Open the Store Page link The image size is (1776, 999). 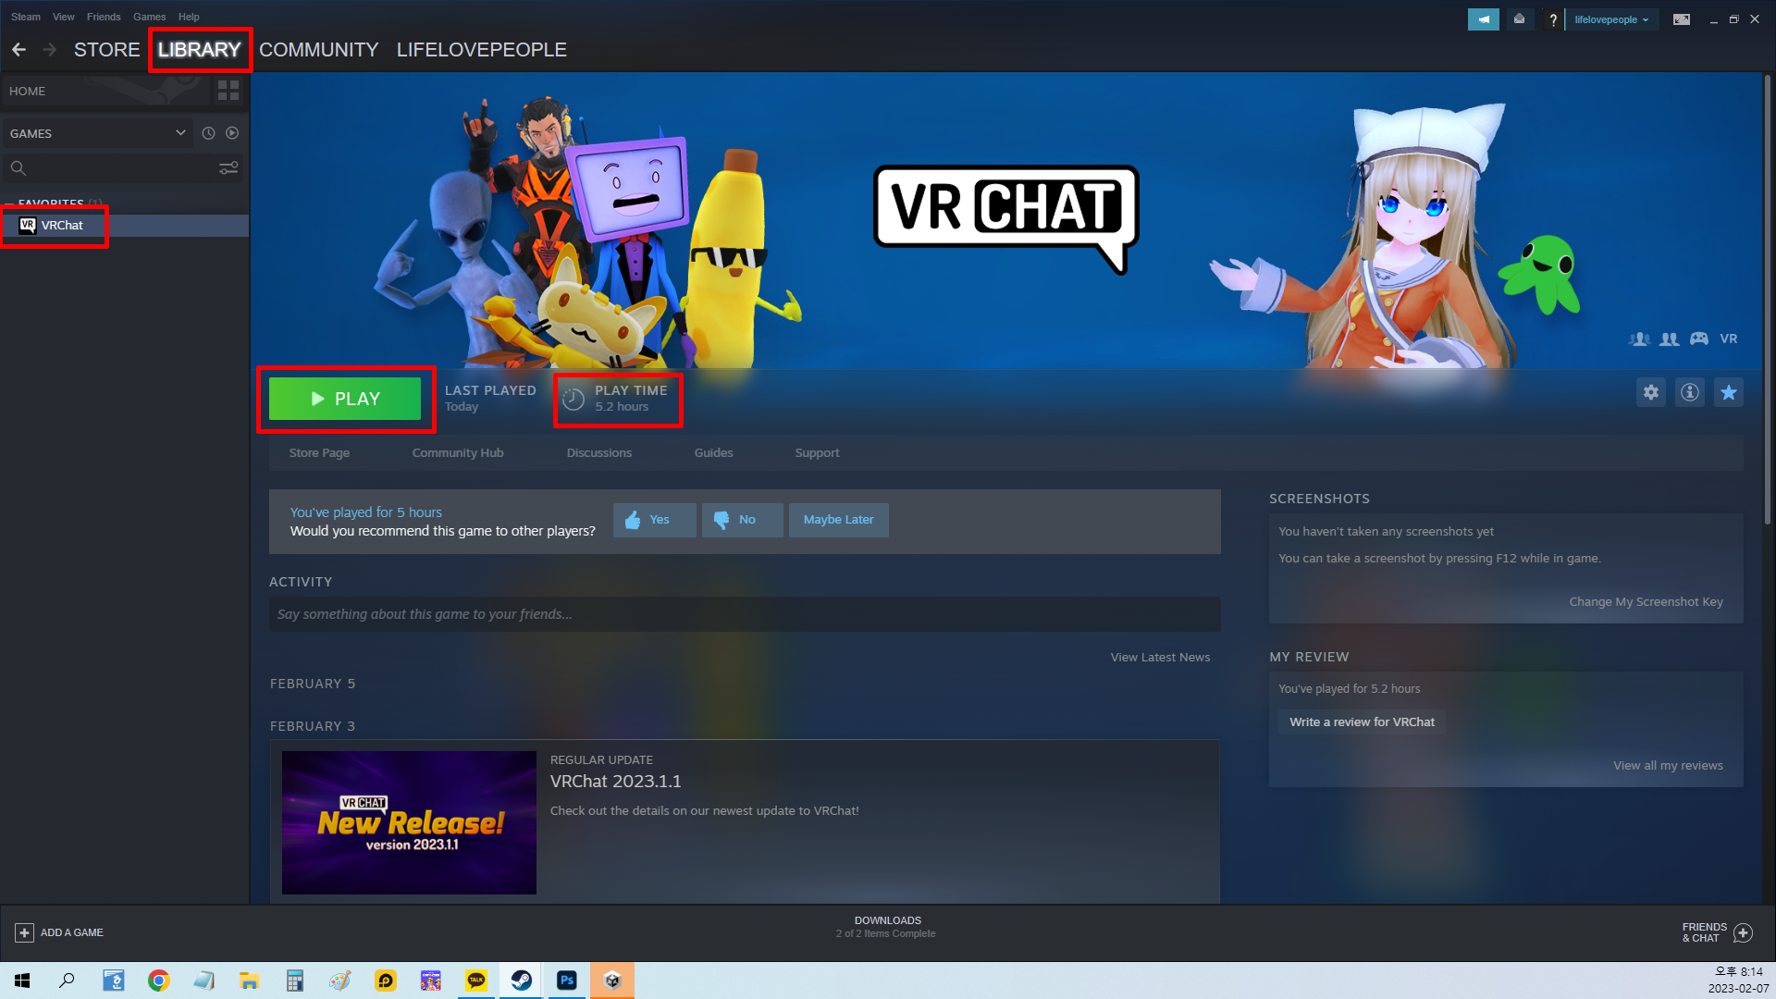click(319, 453)
